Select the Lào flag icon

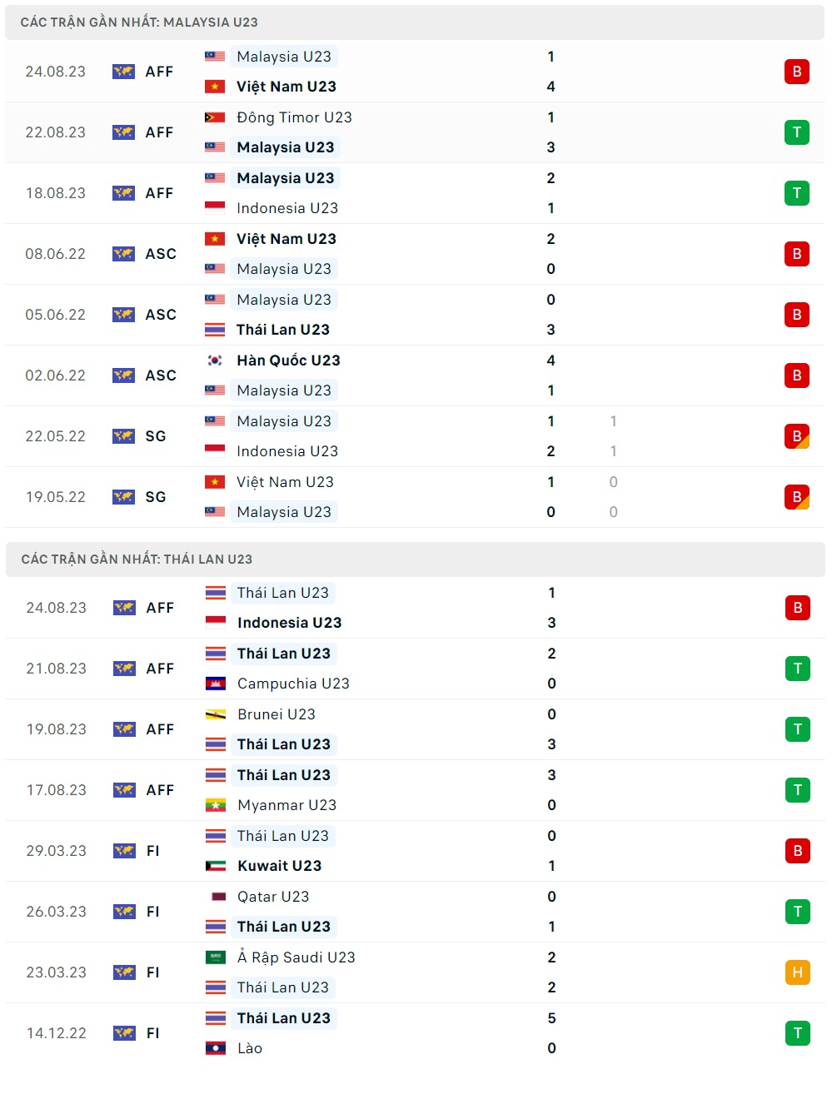(x=215, y=1048)
